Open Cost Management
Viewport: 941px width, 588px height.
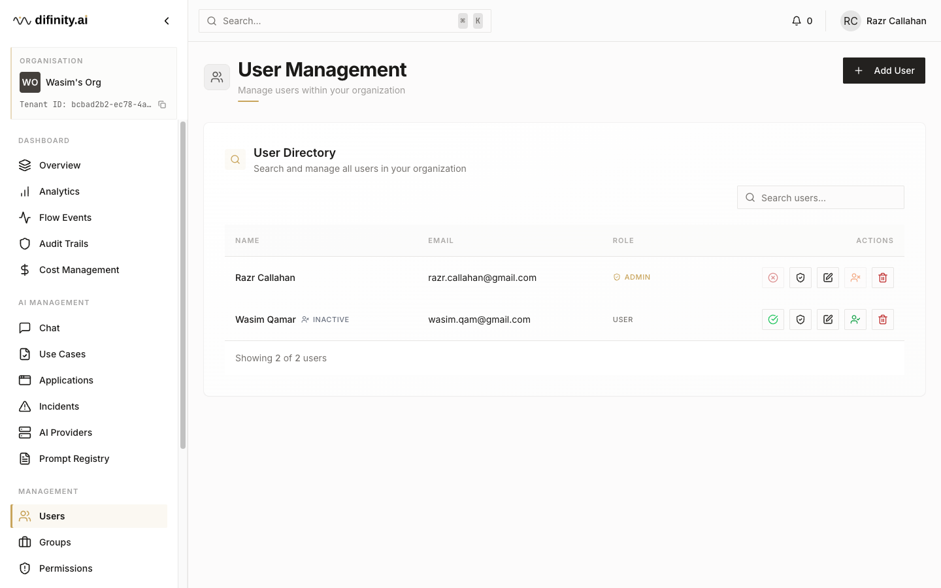coord(89,270)
